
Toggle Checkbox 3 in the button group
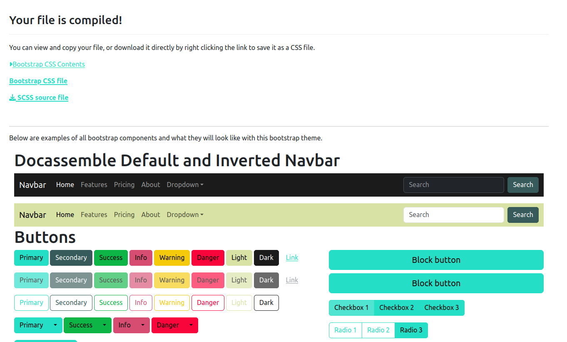pyautogui.click(x=442, y=308)
